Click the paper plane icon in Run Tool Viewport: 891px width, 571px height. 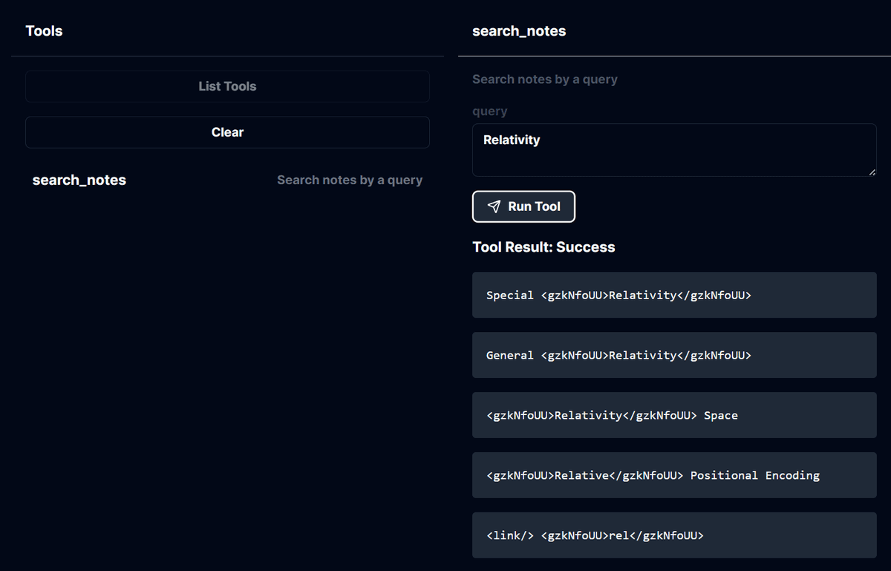[x=494, y=206]
